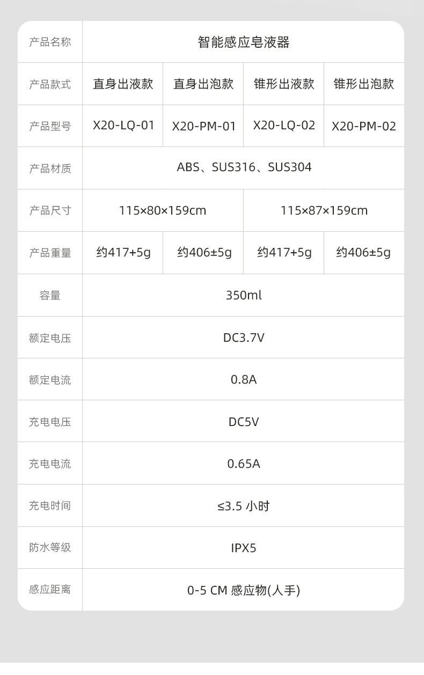The width and height of the screenshot is (424, 675).
Task: Select the waterproof rating IPX5
Action: [x=244, y=548]
